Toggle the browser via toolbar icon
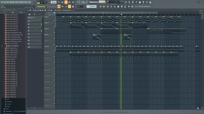Screen dimensions: 204x114 [x=115, y=6]
